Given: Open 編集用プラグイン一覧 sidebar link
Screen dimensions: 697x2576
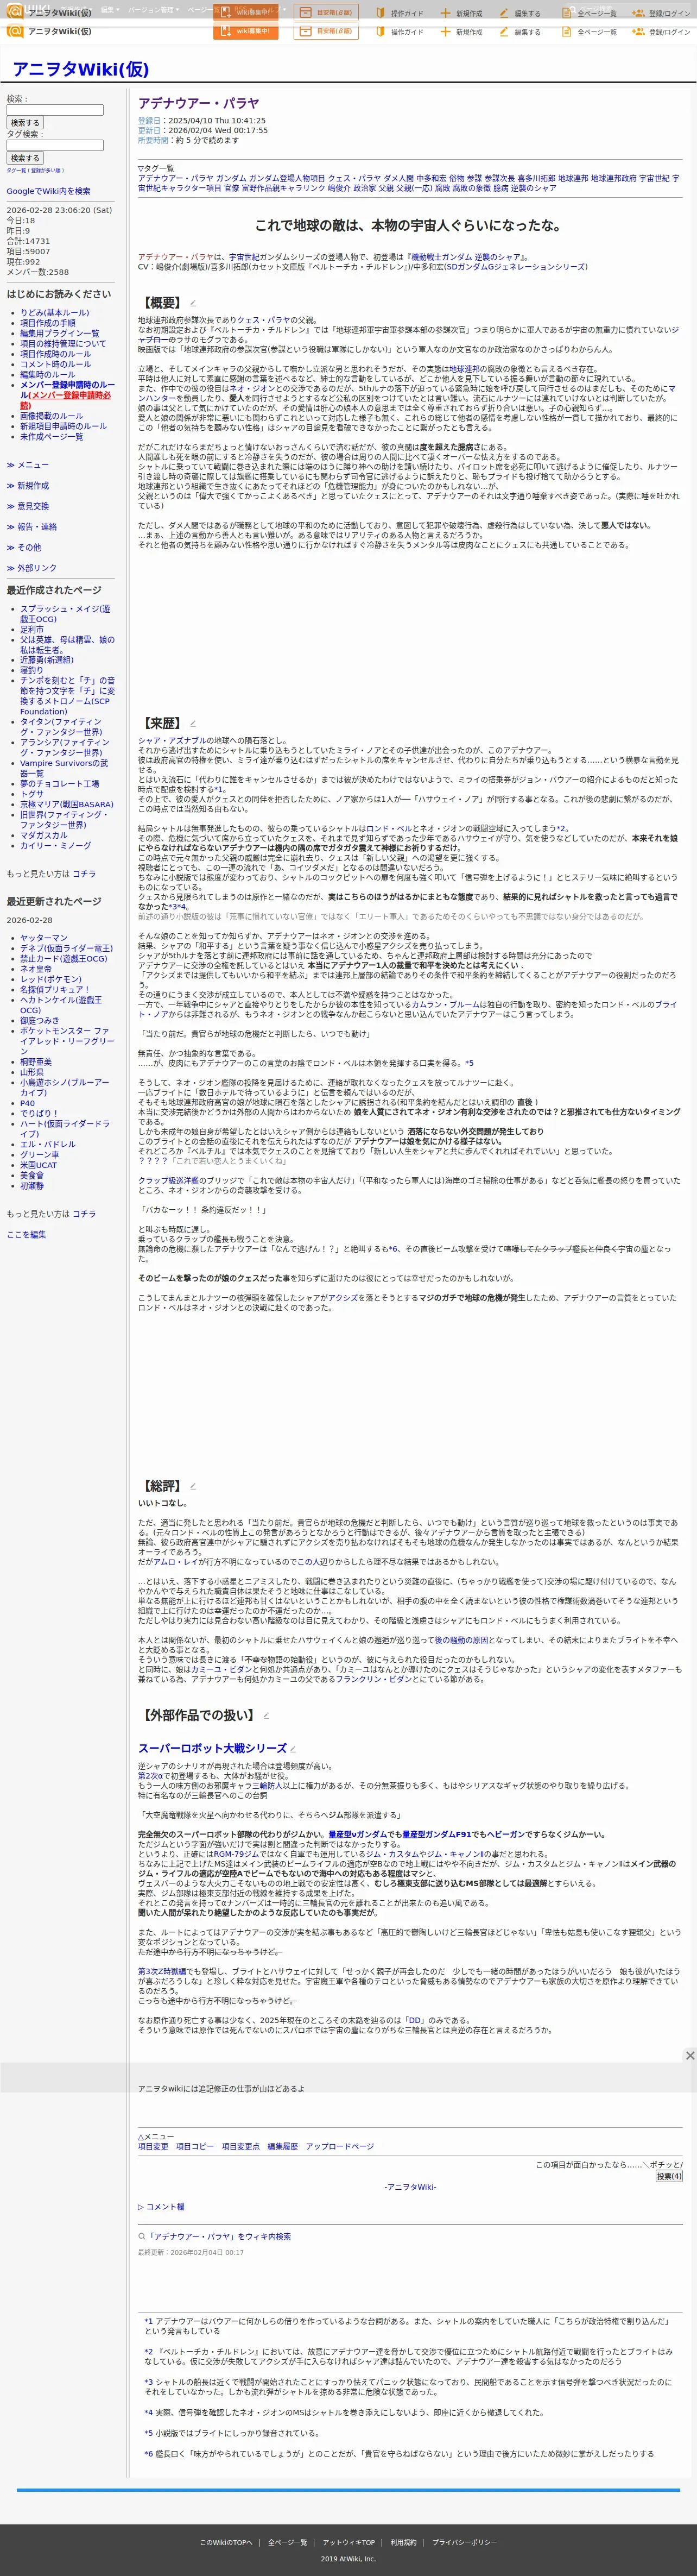Looking at the screenshot, I should [59, 334].
